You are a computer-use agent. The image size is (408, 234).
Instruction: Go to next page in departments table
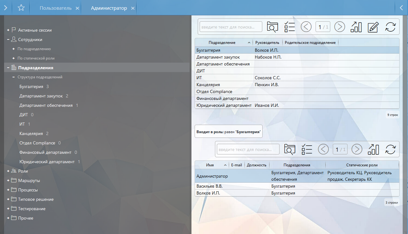pyautogui.click(x=339, y=27)
